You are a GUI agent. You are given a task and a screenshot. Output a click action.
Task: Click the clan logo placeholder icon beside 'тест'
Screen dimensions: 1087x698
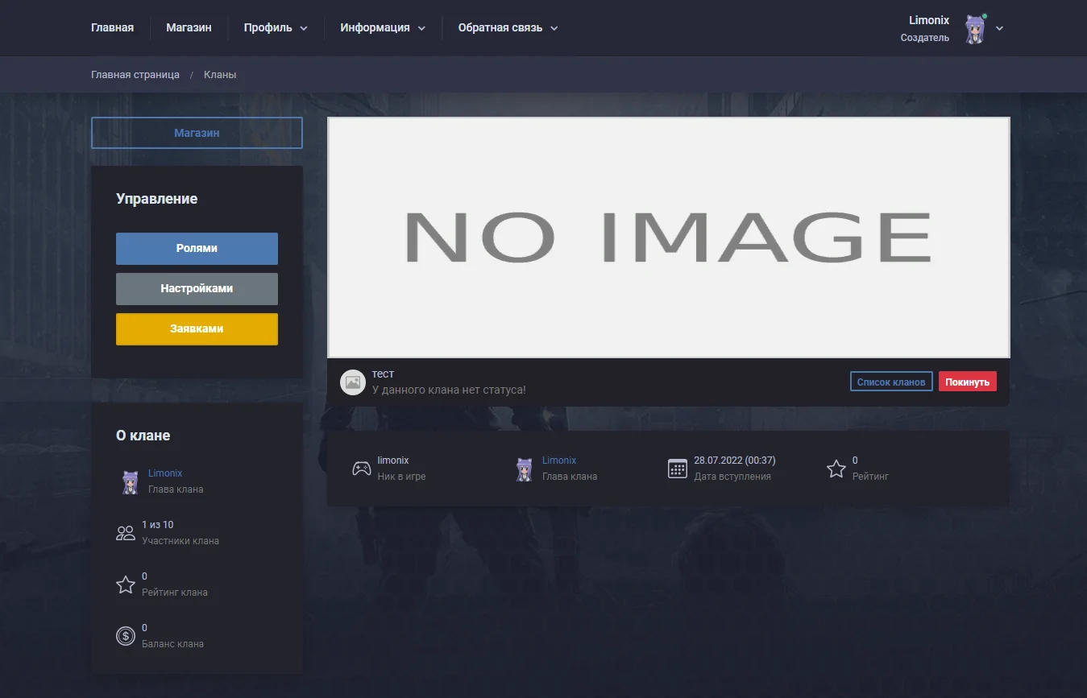[x=353, y=382]
